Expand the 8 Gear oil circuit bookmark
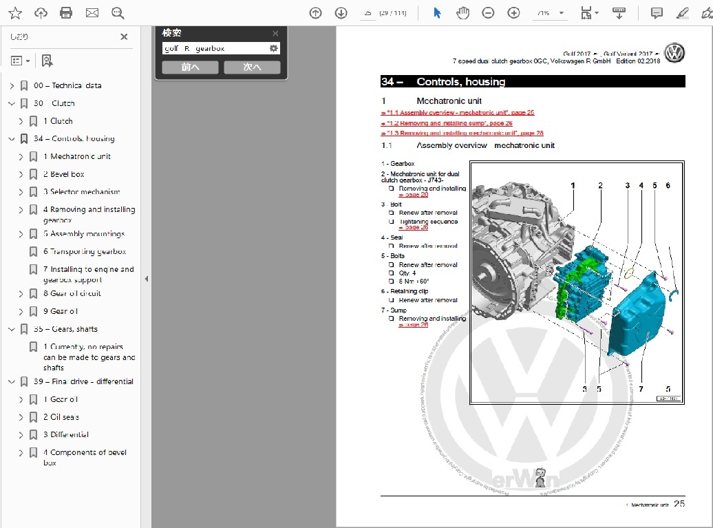Image resolution: width=713 pixels, height=528 pixels. (21, 294)
